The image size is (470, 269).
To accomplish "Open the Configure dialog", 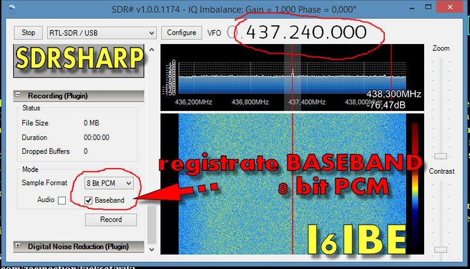I will pyautogui.click(x=182, y=33).
